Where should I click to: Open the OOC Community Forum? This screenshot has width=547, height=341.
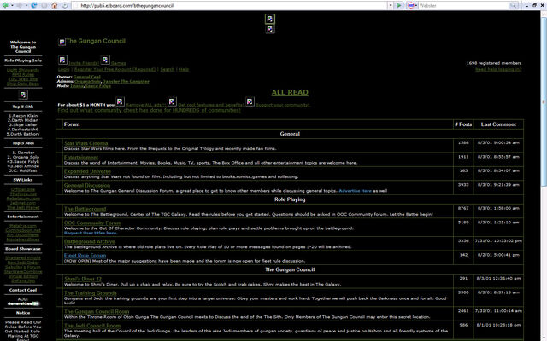(92, 223)
